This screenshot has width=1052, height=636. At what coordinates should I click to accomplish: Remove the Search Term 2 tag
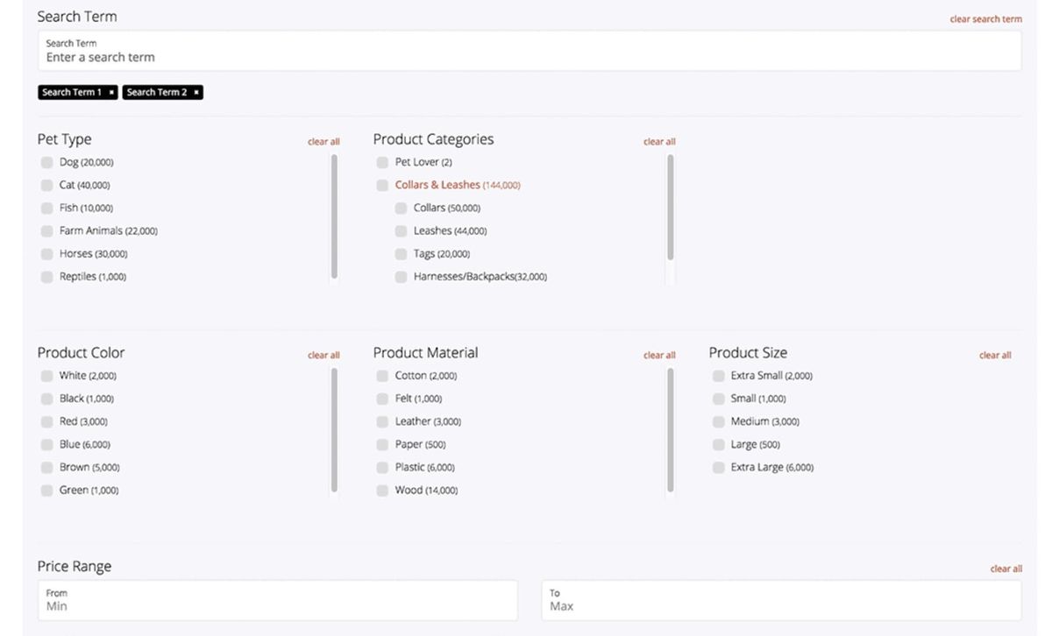coord(196,92)
